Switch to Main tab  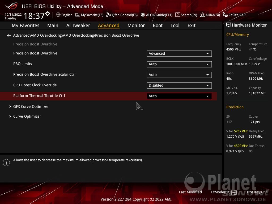[53, 25]
